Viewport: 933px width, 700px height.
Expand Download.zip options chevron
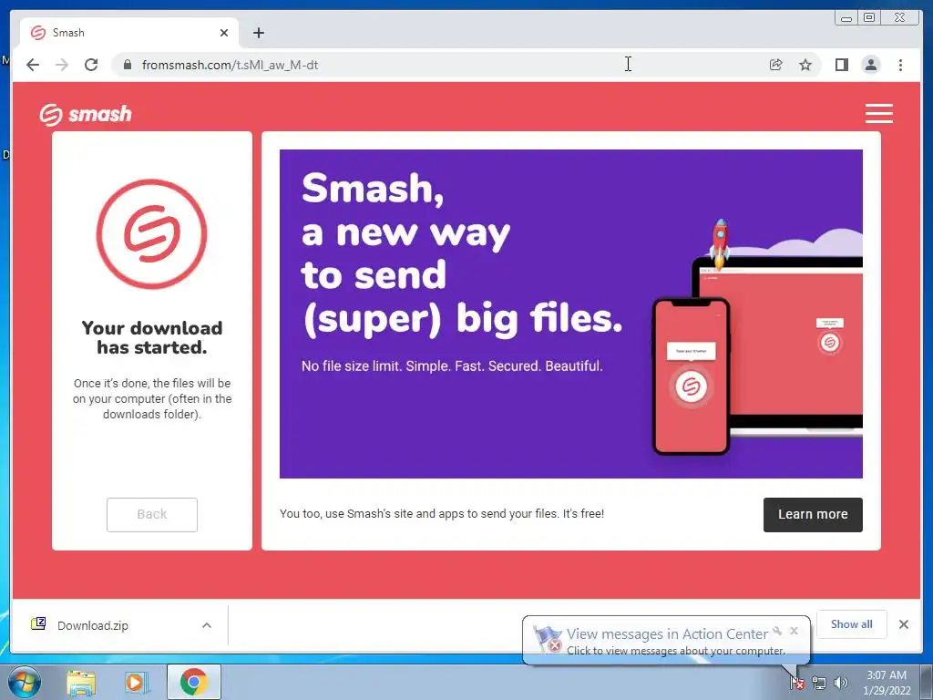tap(207, 625)
